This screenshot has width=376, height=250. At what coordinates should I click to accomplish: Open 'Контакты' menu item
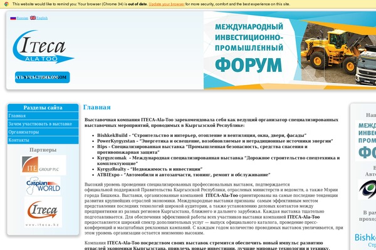click(43, 140)
